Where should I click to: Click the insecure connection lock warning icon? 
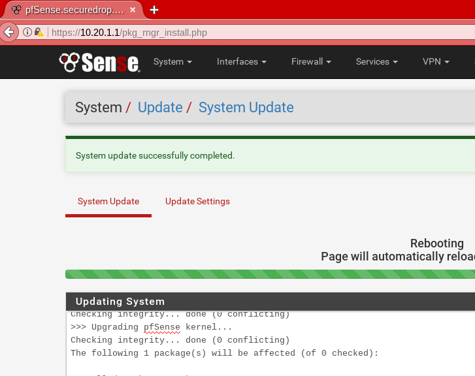pos(39,32)
